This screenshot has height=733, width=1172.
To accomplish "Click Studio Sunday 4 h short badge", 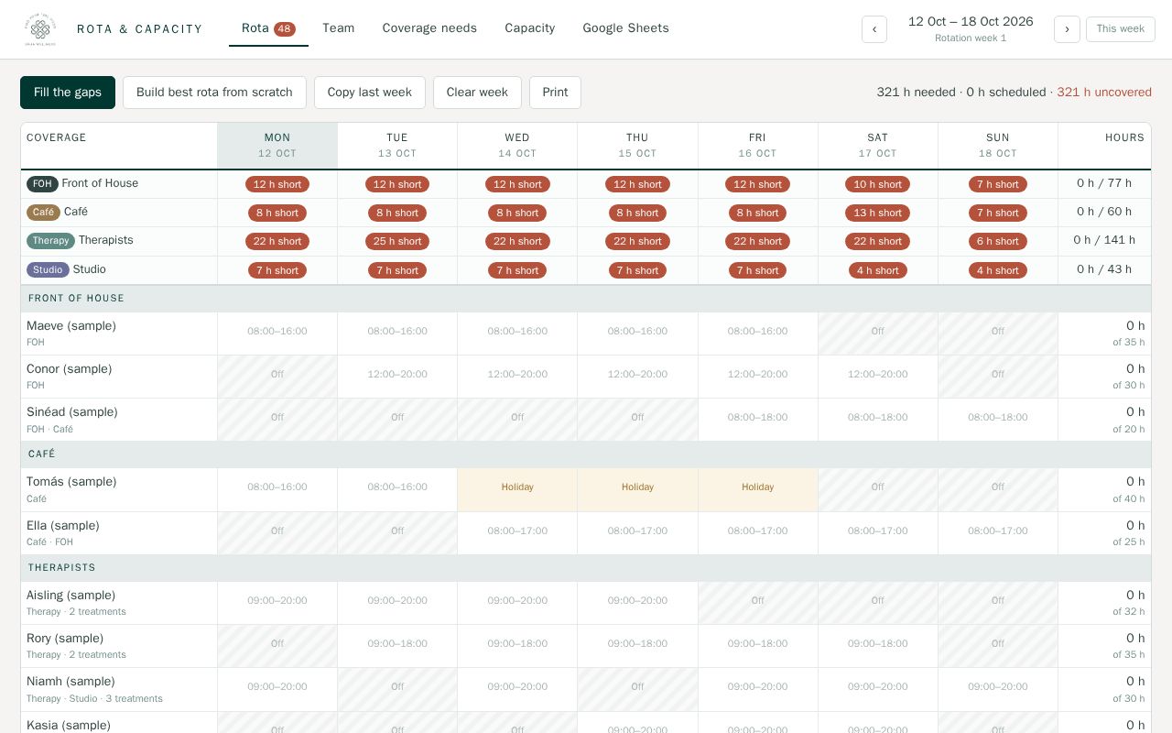I will [x=998, y=270].
